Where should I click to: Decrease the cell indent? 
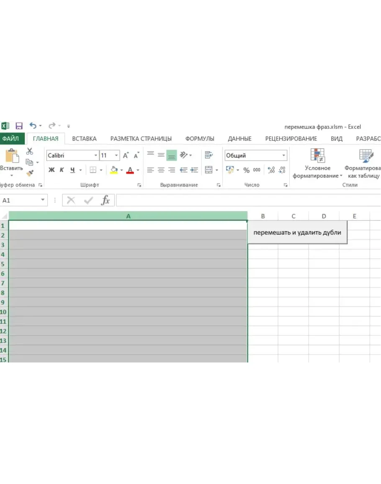(x=183, y=170)
